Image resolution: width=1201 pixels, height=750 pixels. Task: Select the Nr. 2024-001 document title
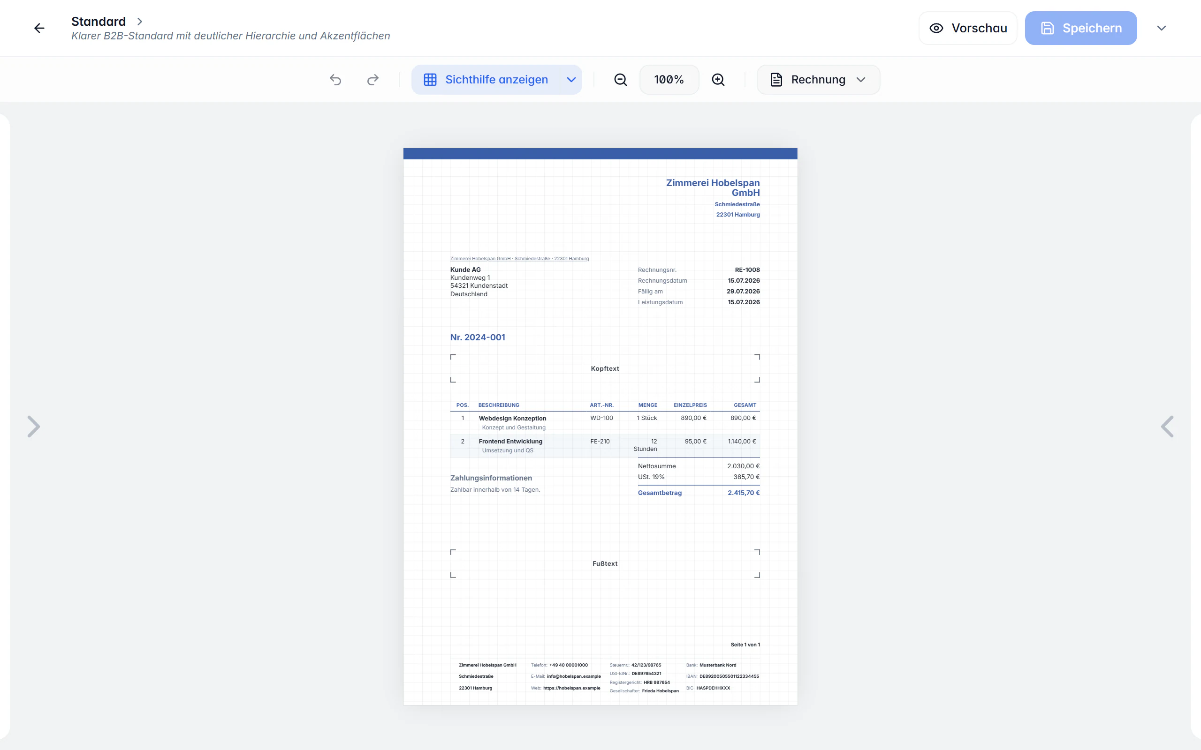point(478,337)
